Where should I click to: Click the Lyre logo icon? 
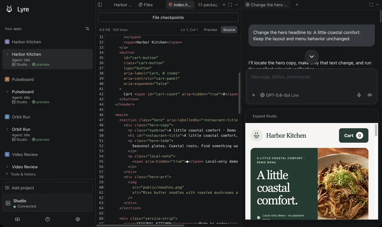point(9,9)
